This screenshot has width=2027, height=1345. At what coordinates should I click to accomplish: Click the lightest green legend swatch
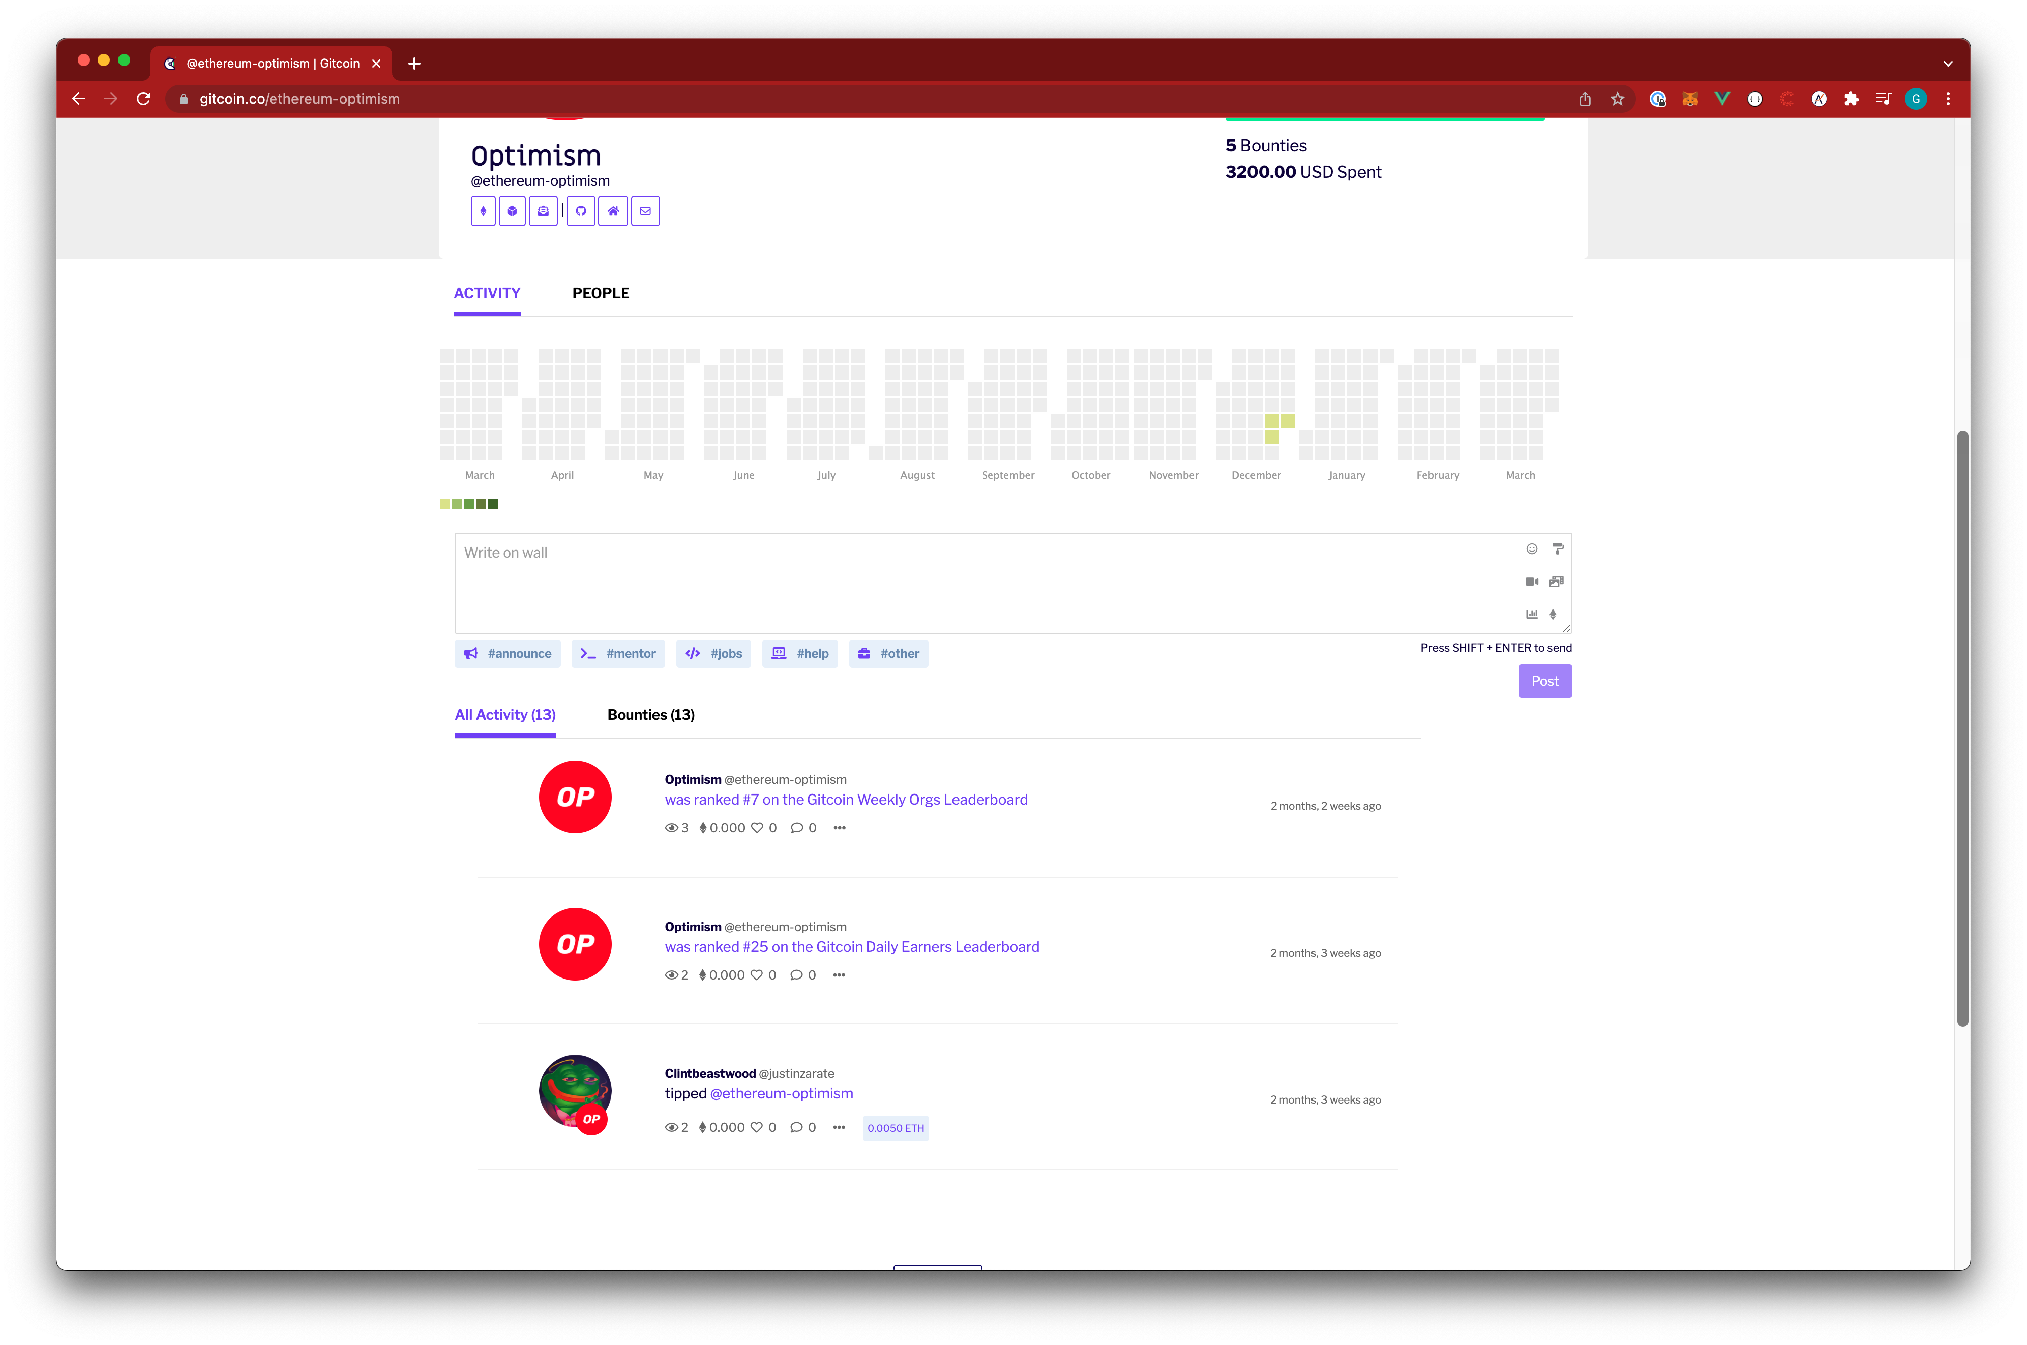[444, 504]
